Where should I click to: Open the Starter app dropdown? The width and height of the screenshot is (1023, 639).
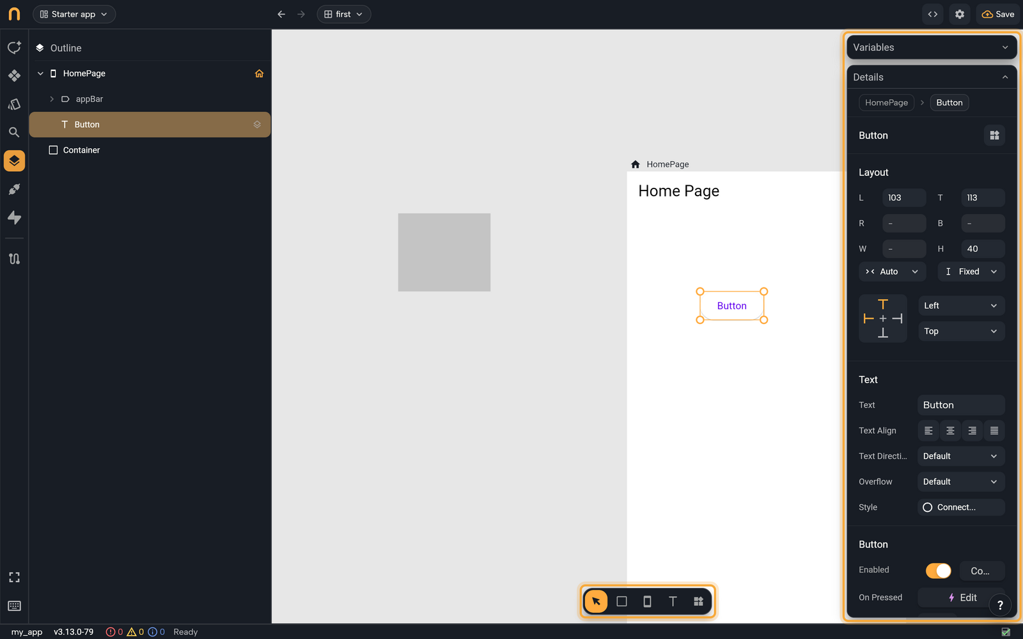click(x=74, y=14)
